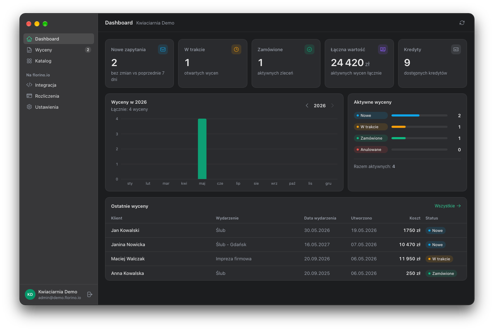Viewport: 494px width, 331px height.
Task: Click the Zamówione status badge for Anna Kowalska
Action: [441, 273]
